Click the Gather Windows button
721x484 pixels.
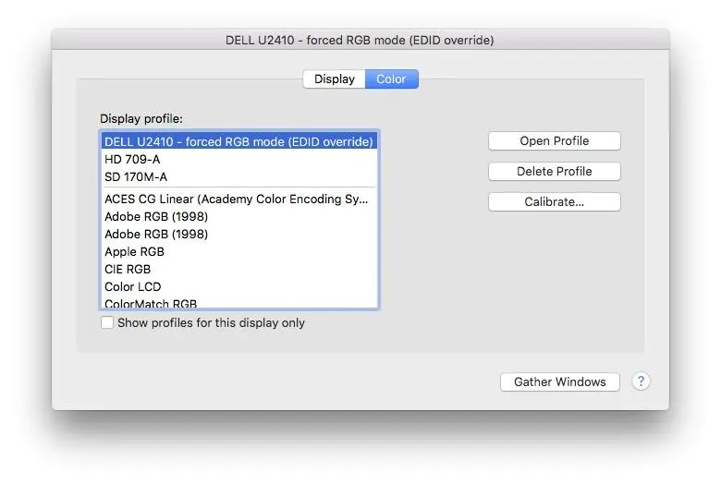559,382
